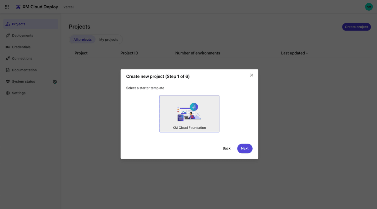Open the app switcher grid icon
377x209 pixels.
click(x=7, y=7)
